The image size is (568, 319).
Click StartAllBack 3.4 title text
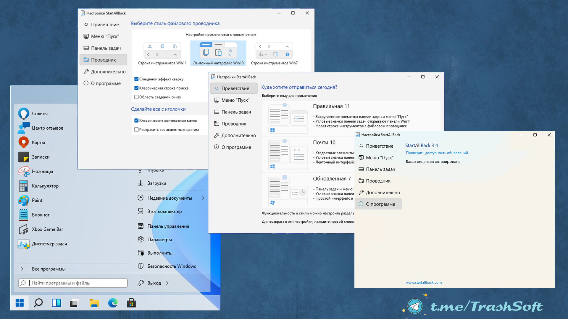tap(422, 145)
